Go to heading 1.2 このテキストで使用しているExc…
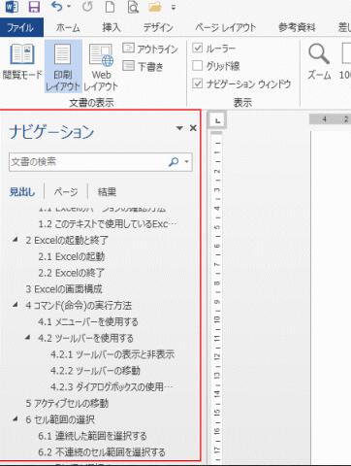Viewport: 351px width, 466px height. point(109,224)
